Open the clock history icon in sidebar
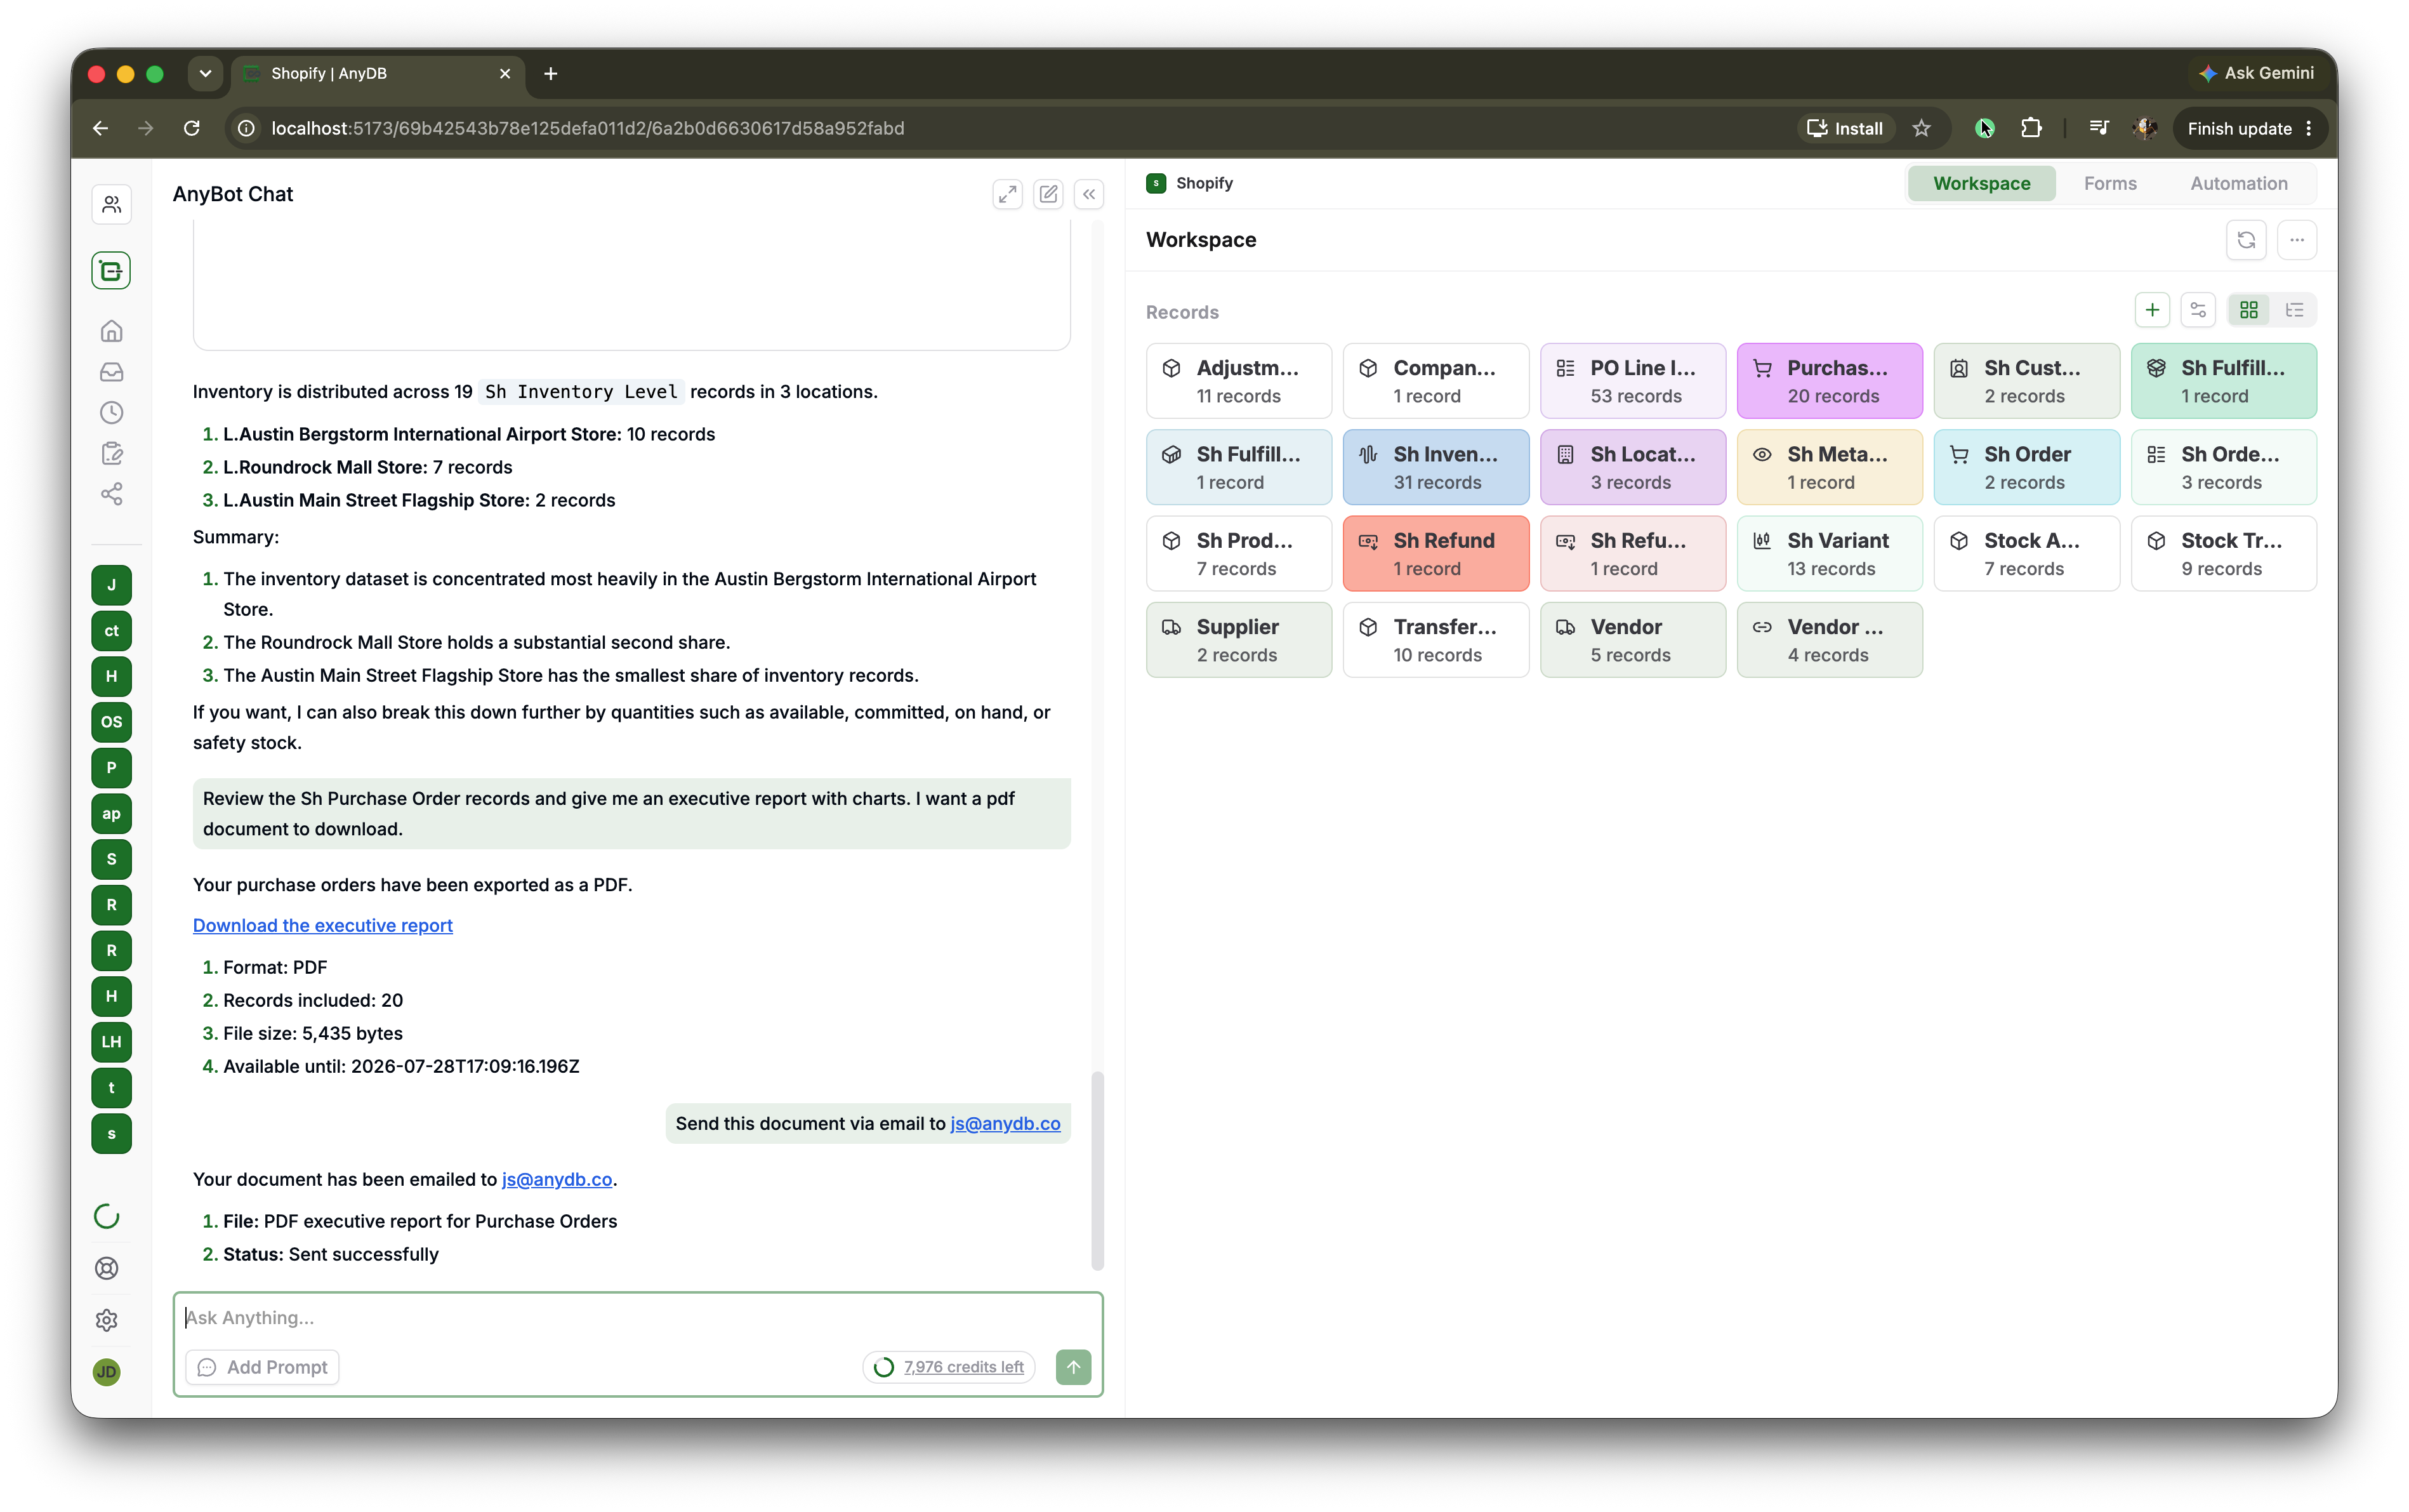The height and width of the screenshot is (1512, 2409). 111,412
